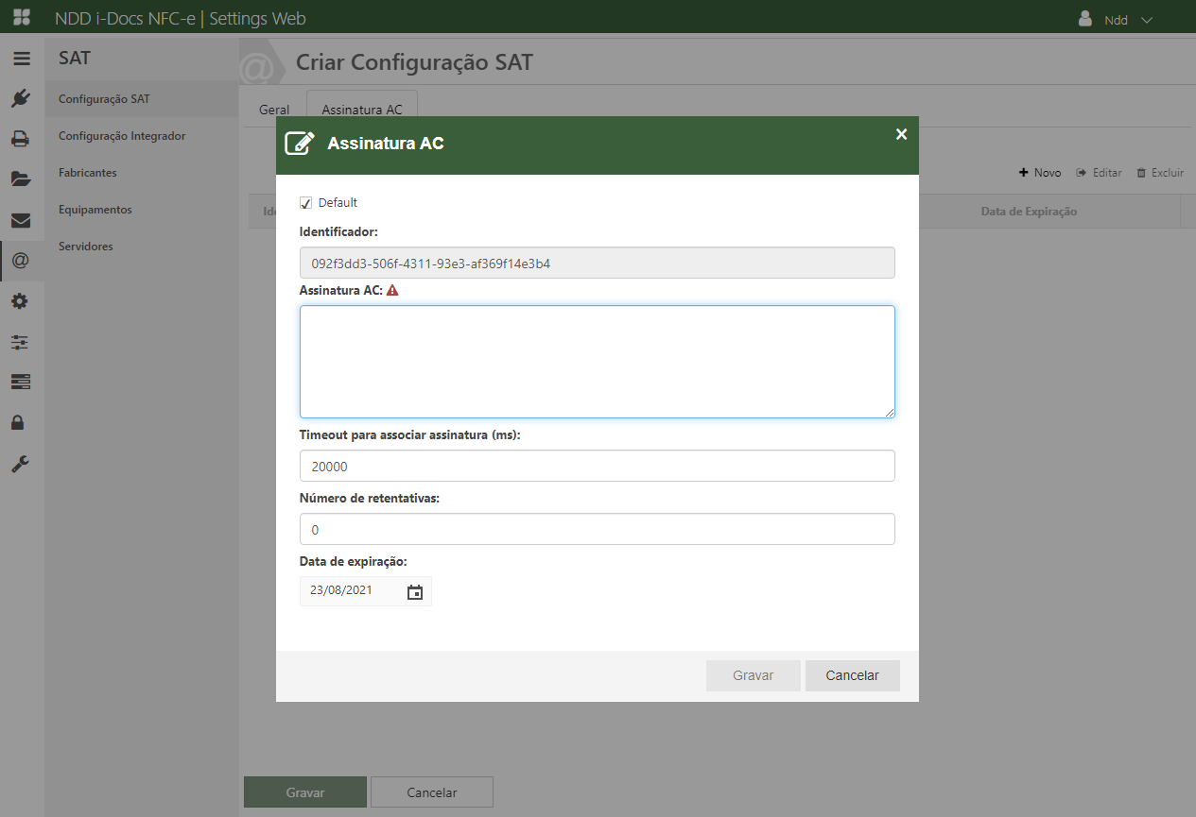Image resolution: width=1196 pixels, height=817 pixels.
Task: Switch to the Assinatura AC tab
Action: 362,110
